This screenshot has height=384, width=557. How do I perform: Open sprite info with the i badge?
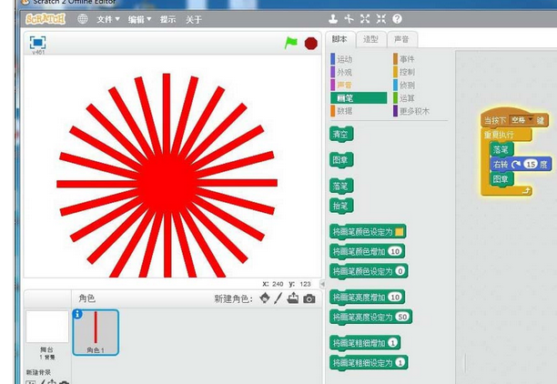click(77, 314)
